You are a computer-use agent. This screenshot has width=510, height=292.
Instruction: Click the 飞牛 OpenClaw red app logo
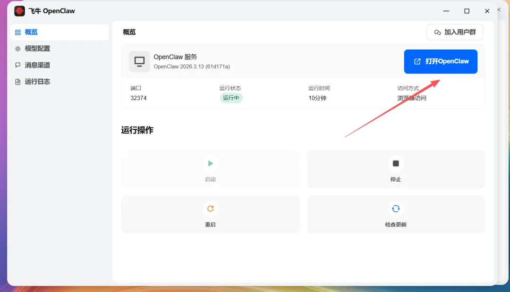pyautogui.click(x=19, y=11)
